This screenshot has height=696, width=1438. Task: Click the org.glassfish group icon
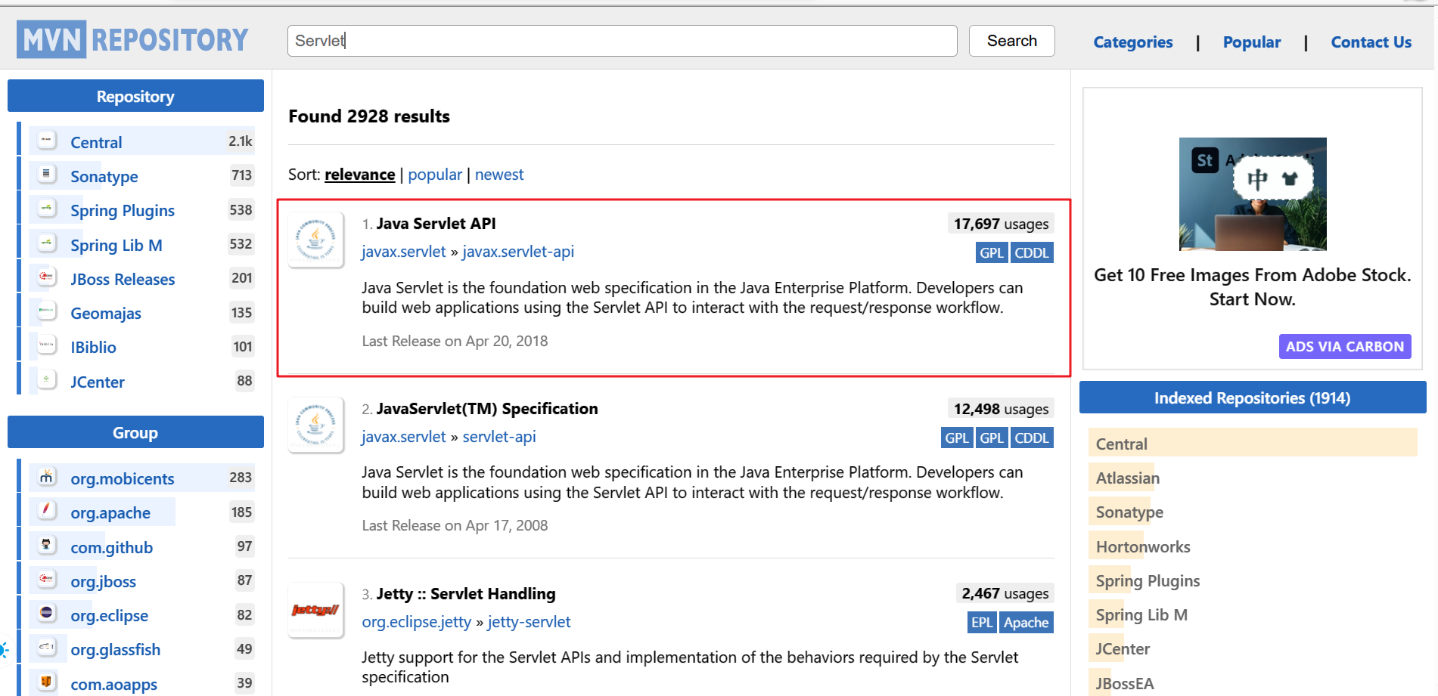(47, 647)
